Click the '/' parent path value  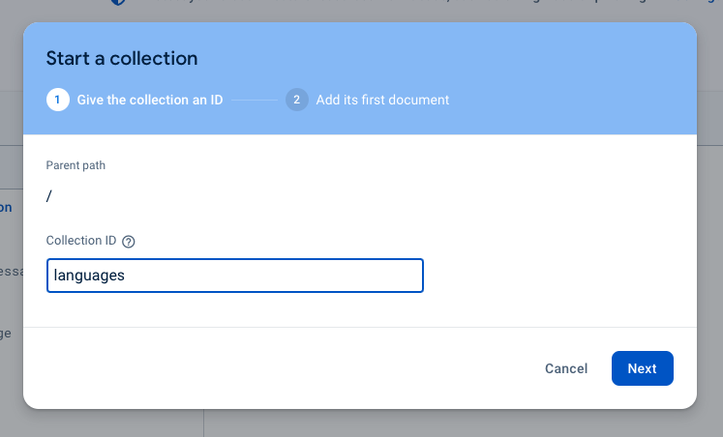[x=49, y=196]
